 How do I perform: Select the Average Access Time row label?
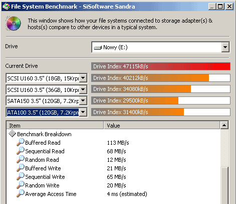click(x=51, y=194)
